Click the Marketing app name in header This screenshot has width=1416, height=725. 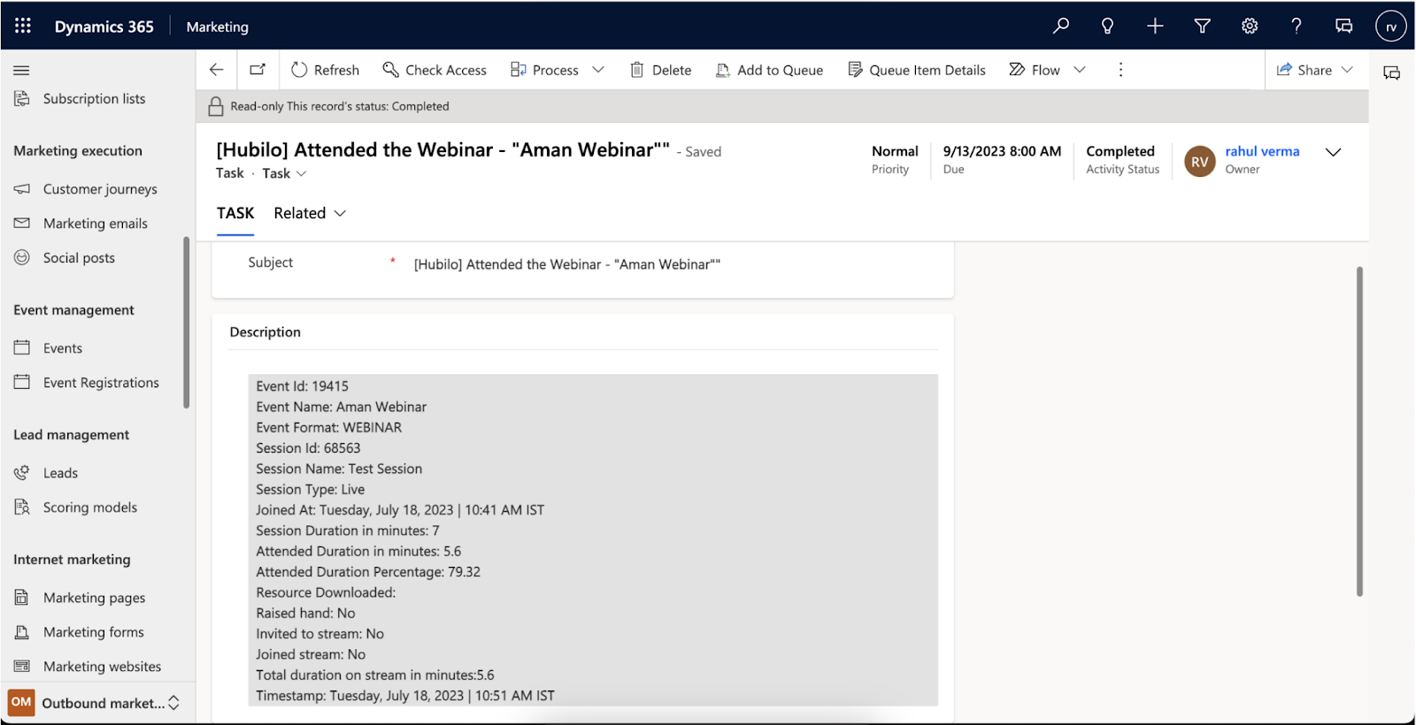pyautogui.click(x=217, y=27)
